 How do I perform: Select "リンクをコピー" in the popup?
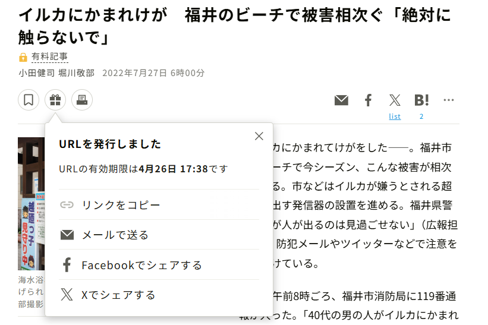tap(159, 204)
